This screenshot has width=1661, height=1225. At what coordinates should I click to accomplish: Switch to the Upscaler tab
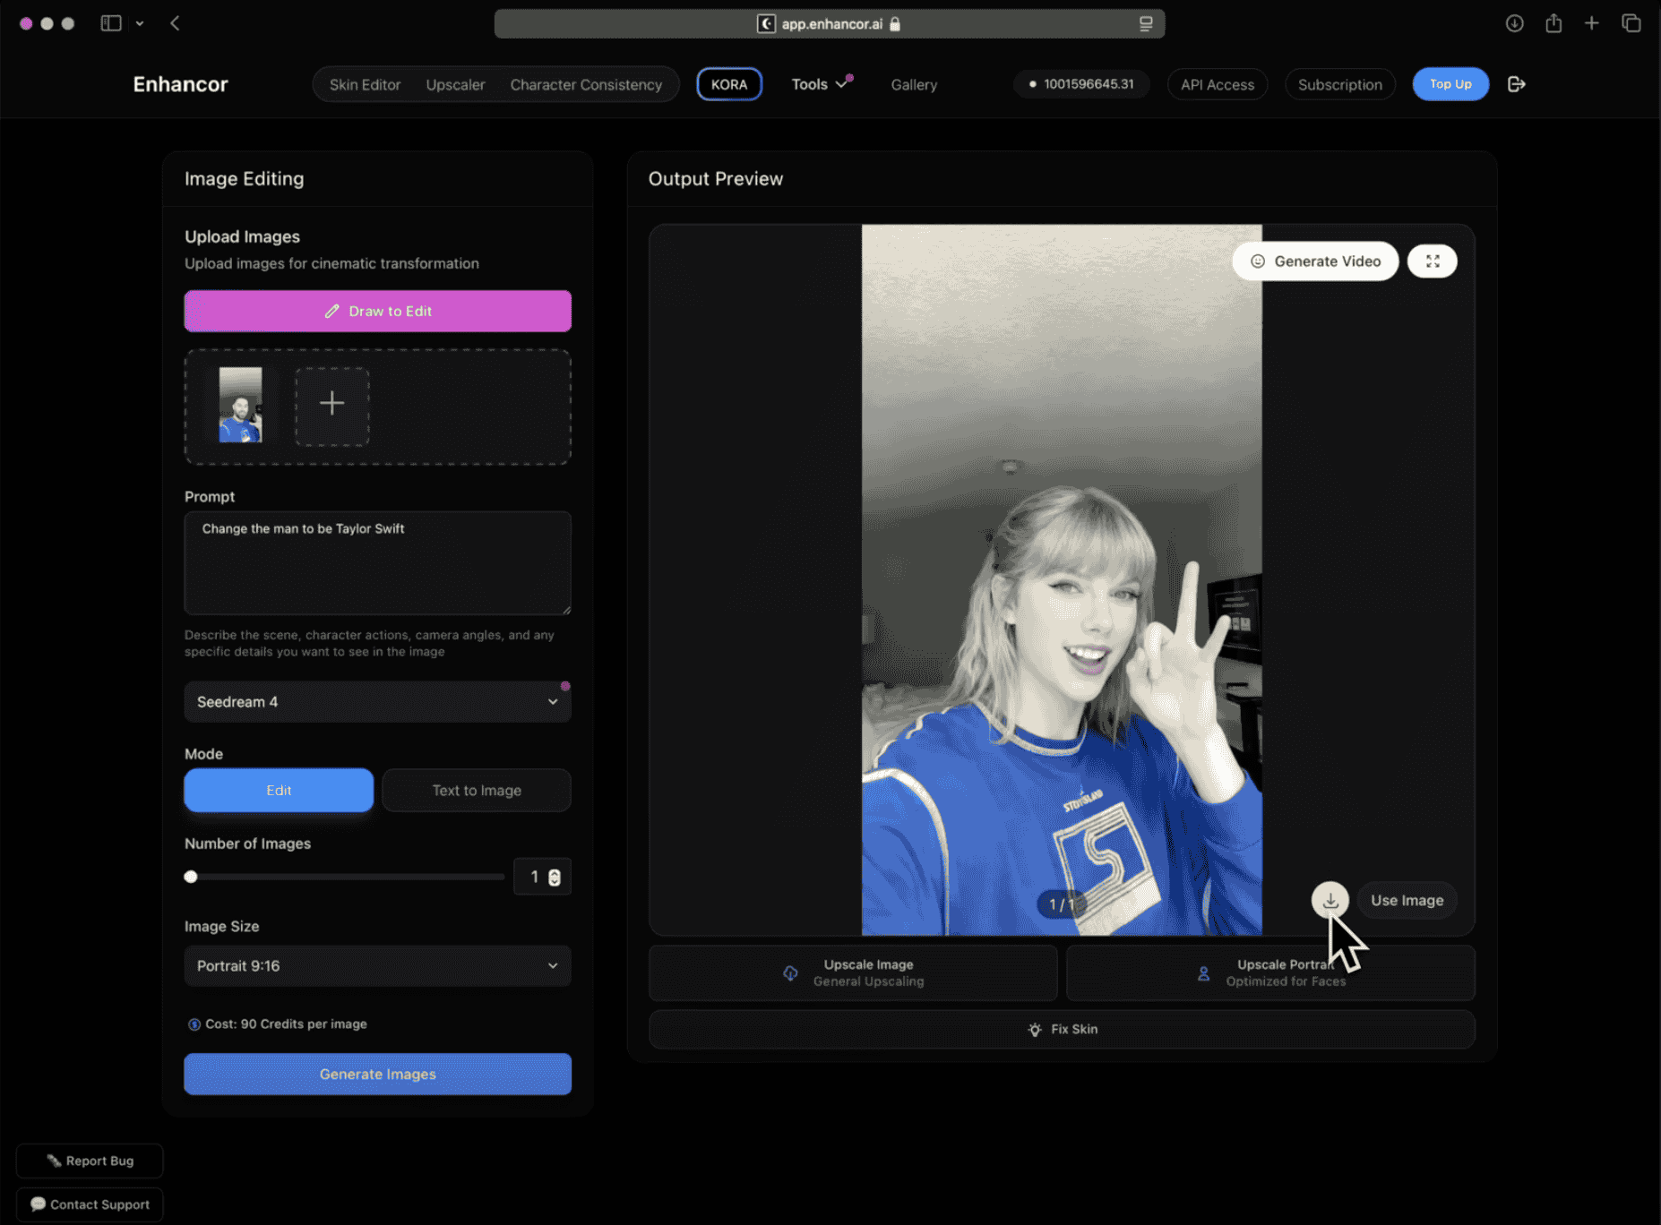[x=455, y=84]
